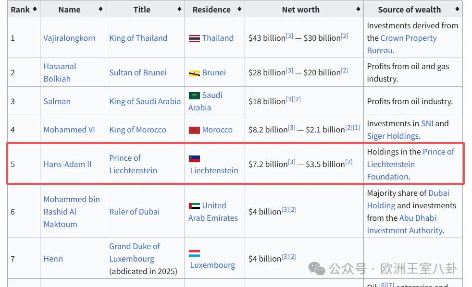Click the Saudi Arabia flag icon
This screenshot has width=472, height=287.
194,96
